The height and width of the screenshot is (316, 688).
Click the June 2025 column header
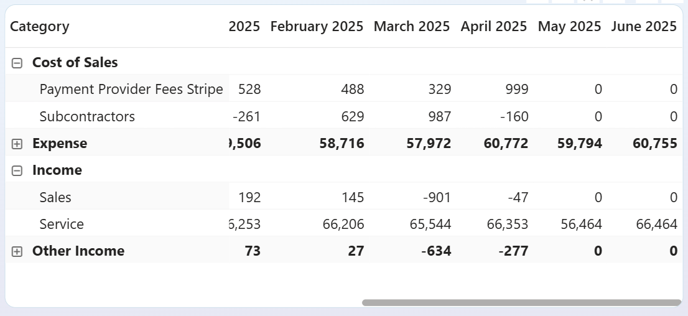coord(643,27)
